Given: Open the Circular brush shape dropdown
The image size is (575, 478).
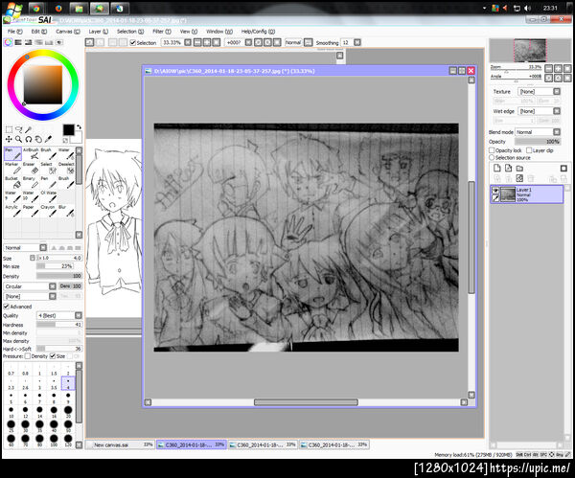Looking at the screenshot, I should 30,286.
